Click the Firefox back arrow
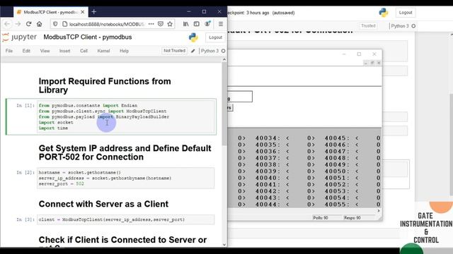The height and width of the screenshot is (254, 453). 7,24
